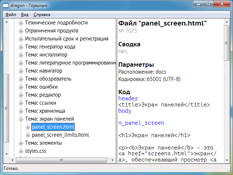Screen dimensions: 233x175
Task: Minimize the dragon window
Action: [198, 4]
